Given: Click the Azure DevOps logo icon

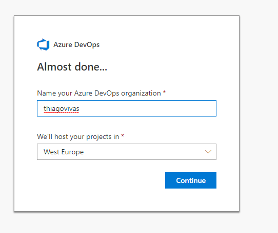Looking at the screenshot, I should 43,44.
